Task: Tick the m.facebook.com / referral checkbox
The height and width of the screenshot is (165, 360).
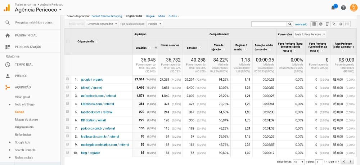Action: [68, 95]
